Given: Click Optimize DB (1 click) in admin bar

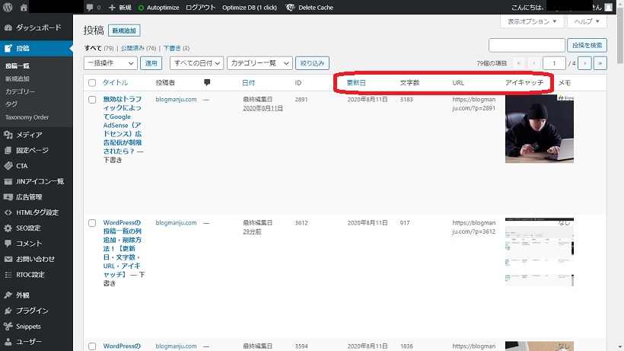Looking at the screenshot, I should (x=250, y=8).
